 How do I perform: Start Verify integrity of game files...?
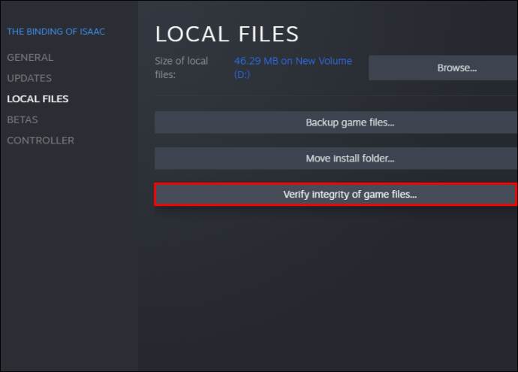336,195
